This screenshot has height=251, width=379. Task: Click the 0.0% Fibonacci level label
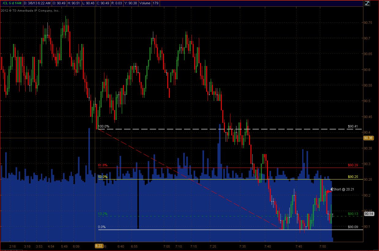point(102,227)
